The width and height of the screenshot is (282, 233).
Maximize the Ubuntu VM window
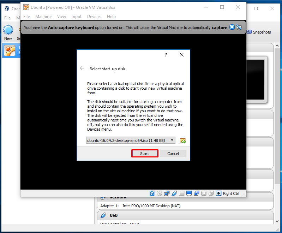pyautogui.click(x=222, y=7)
